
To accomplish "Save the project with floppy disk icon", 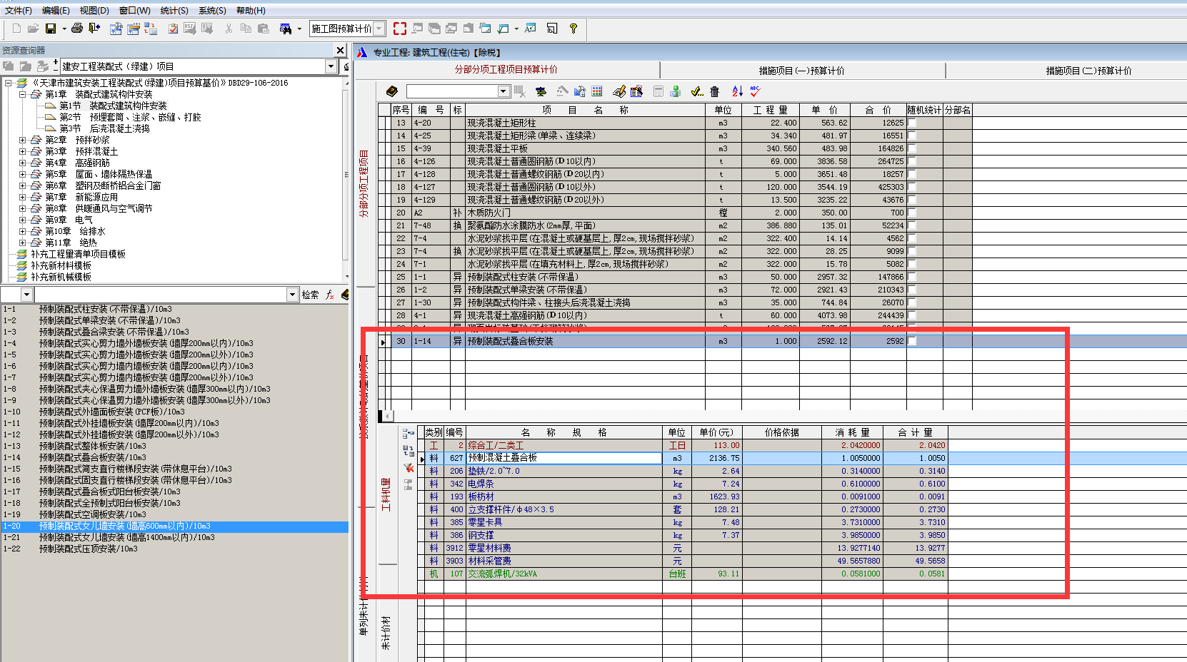I will click(x=51, y=29).
